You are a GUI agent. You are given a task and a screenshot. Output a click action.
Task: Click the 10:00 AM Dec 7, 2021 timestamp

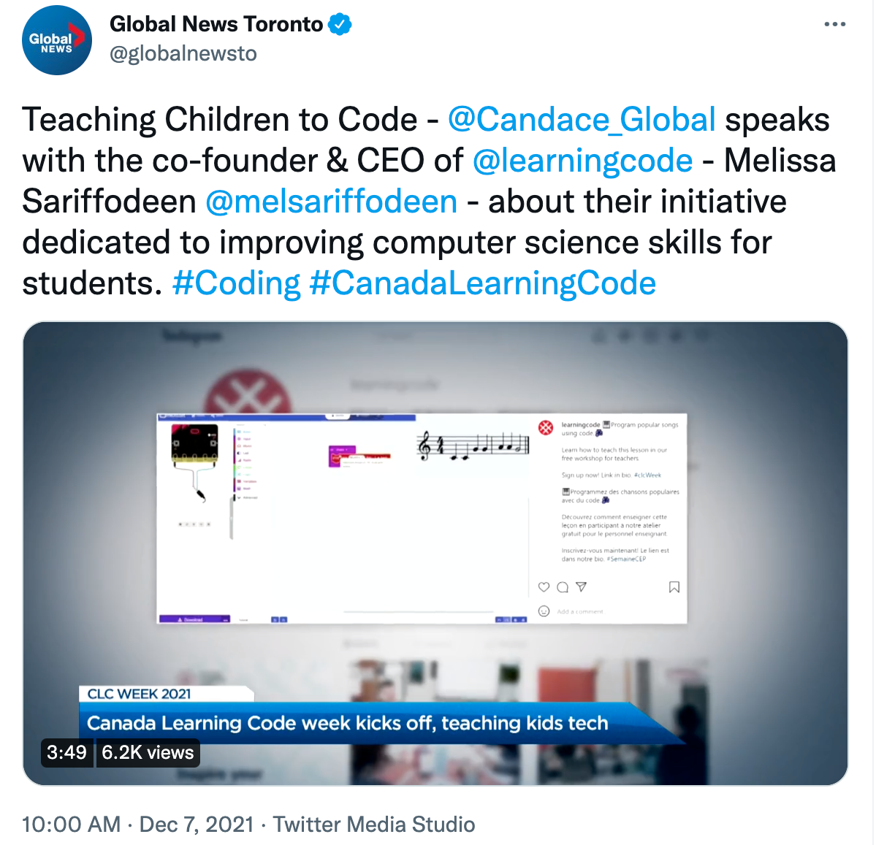[x=138, y=825]
